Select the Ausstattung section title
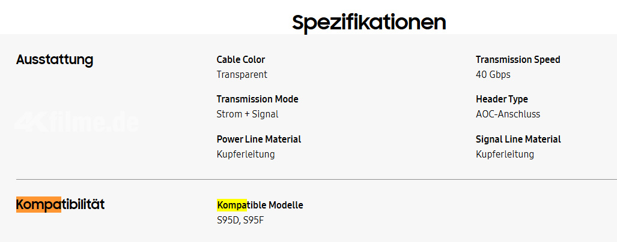The width and height of the screenshot is (617, 242). click(55, 60)
